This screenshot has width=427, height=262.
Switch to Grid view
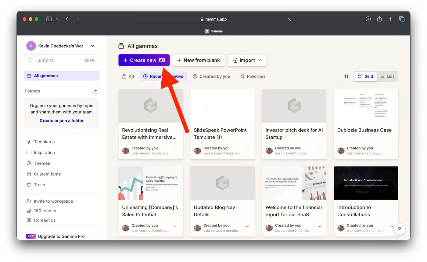coord(366,76)
